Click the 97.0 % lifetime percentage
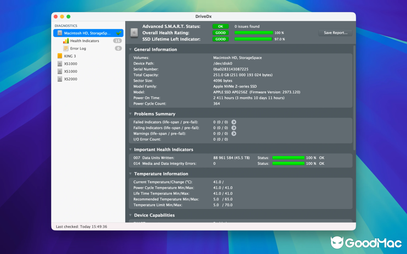407x254 pixels. tap(280, 39)
